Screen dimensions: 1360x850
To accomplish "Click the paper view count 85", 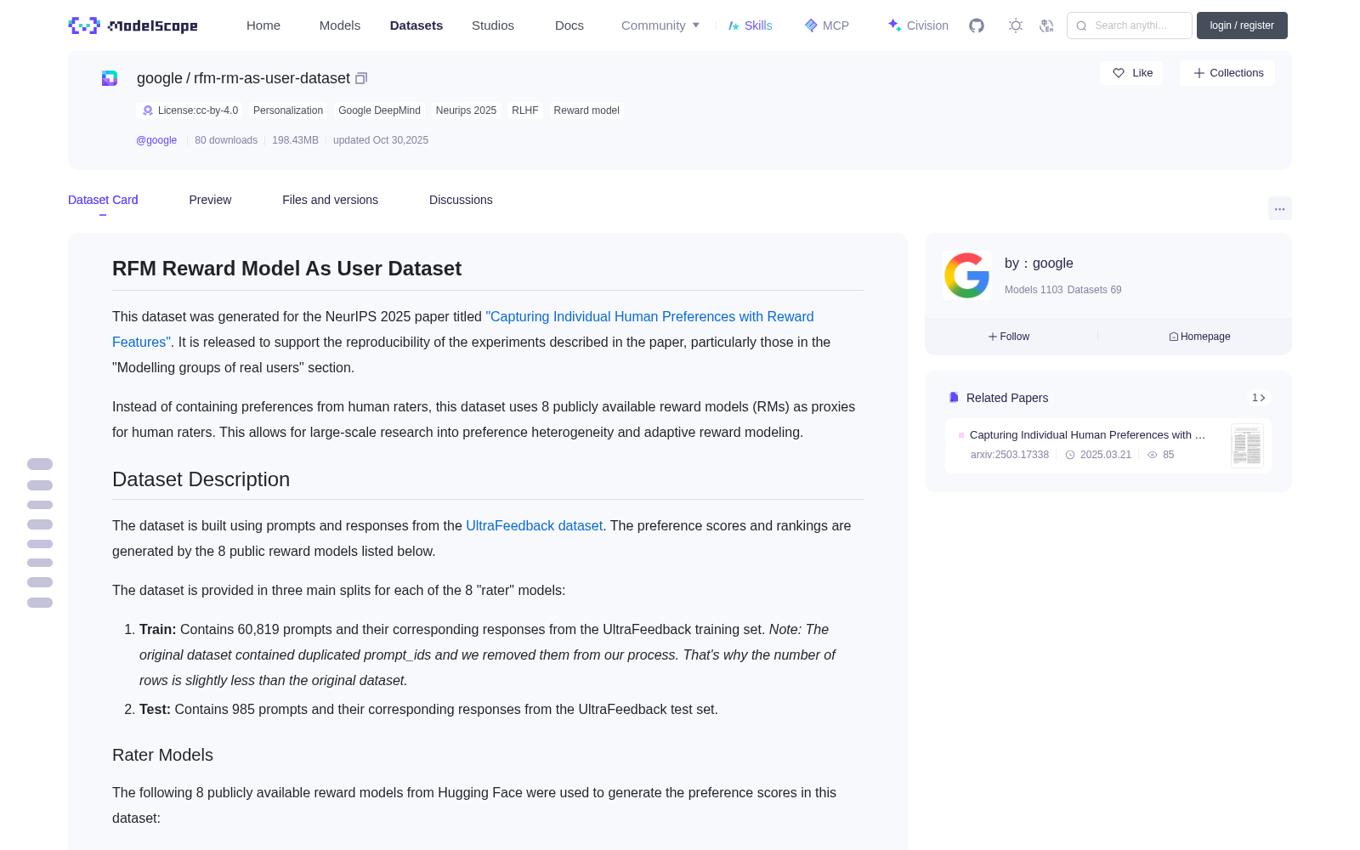I will point(1160,455).
